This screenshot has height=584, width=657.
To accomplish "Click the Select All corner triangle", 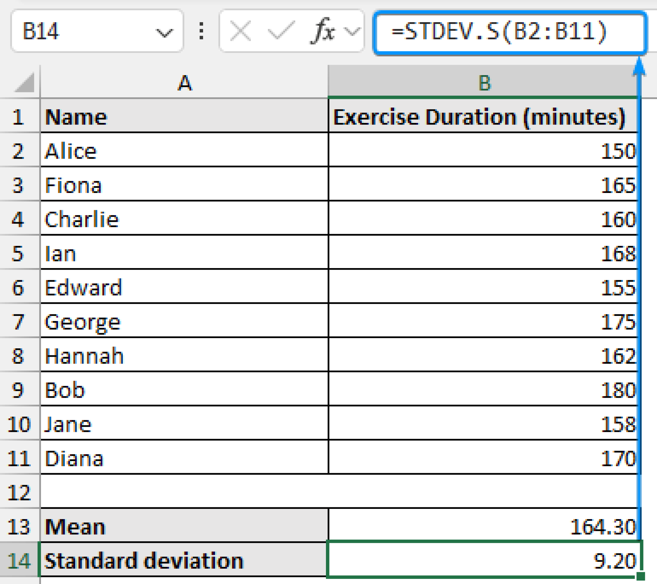I will pyautogui.click(x=25, y=83).
